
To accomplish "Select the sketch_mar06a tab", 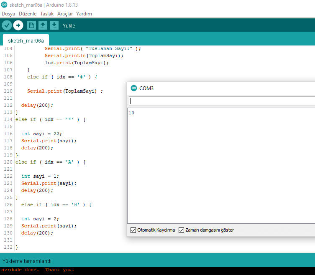I will tap(26, 40).
